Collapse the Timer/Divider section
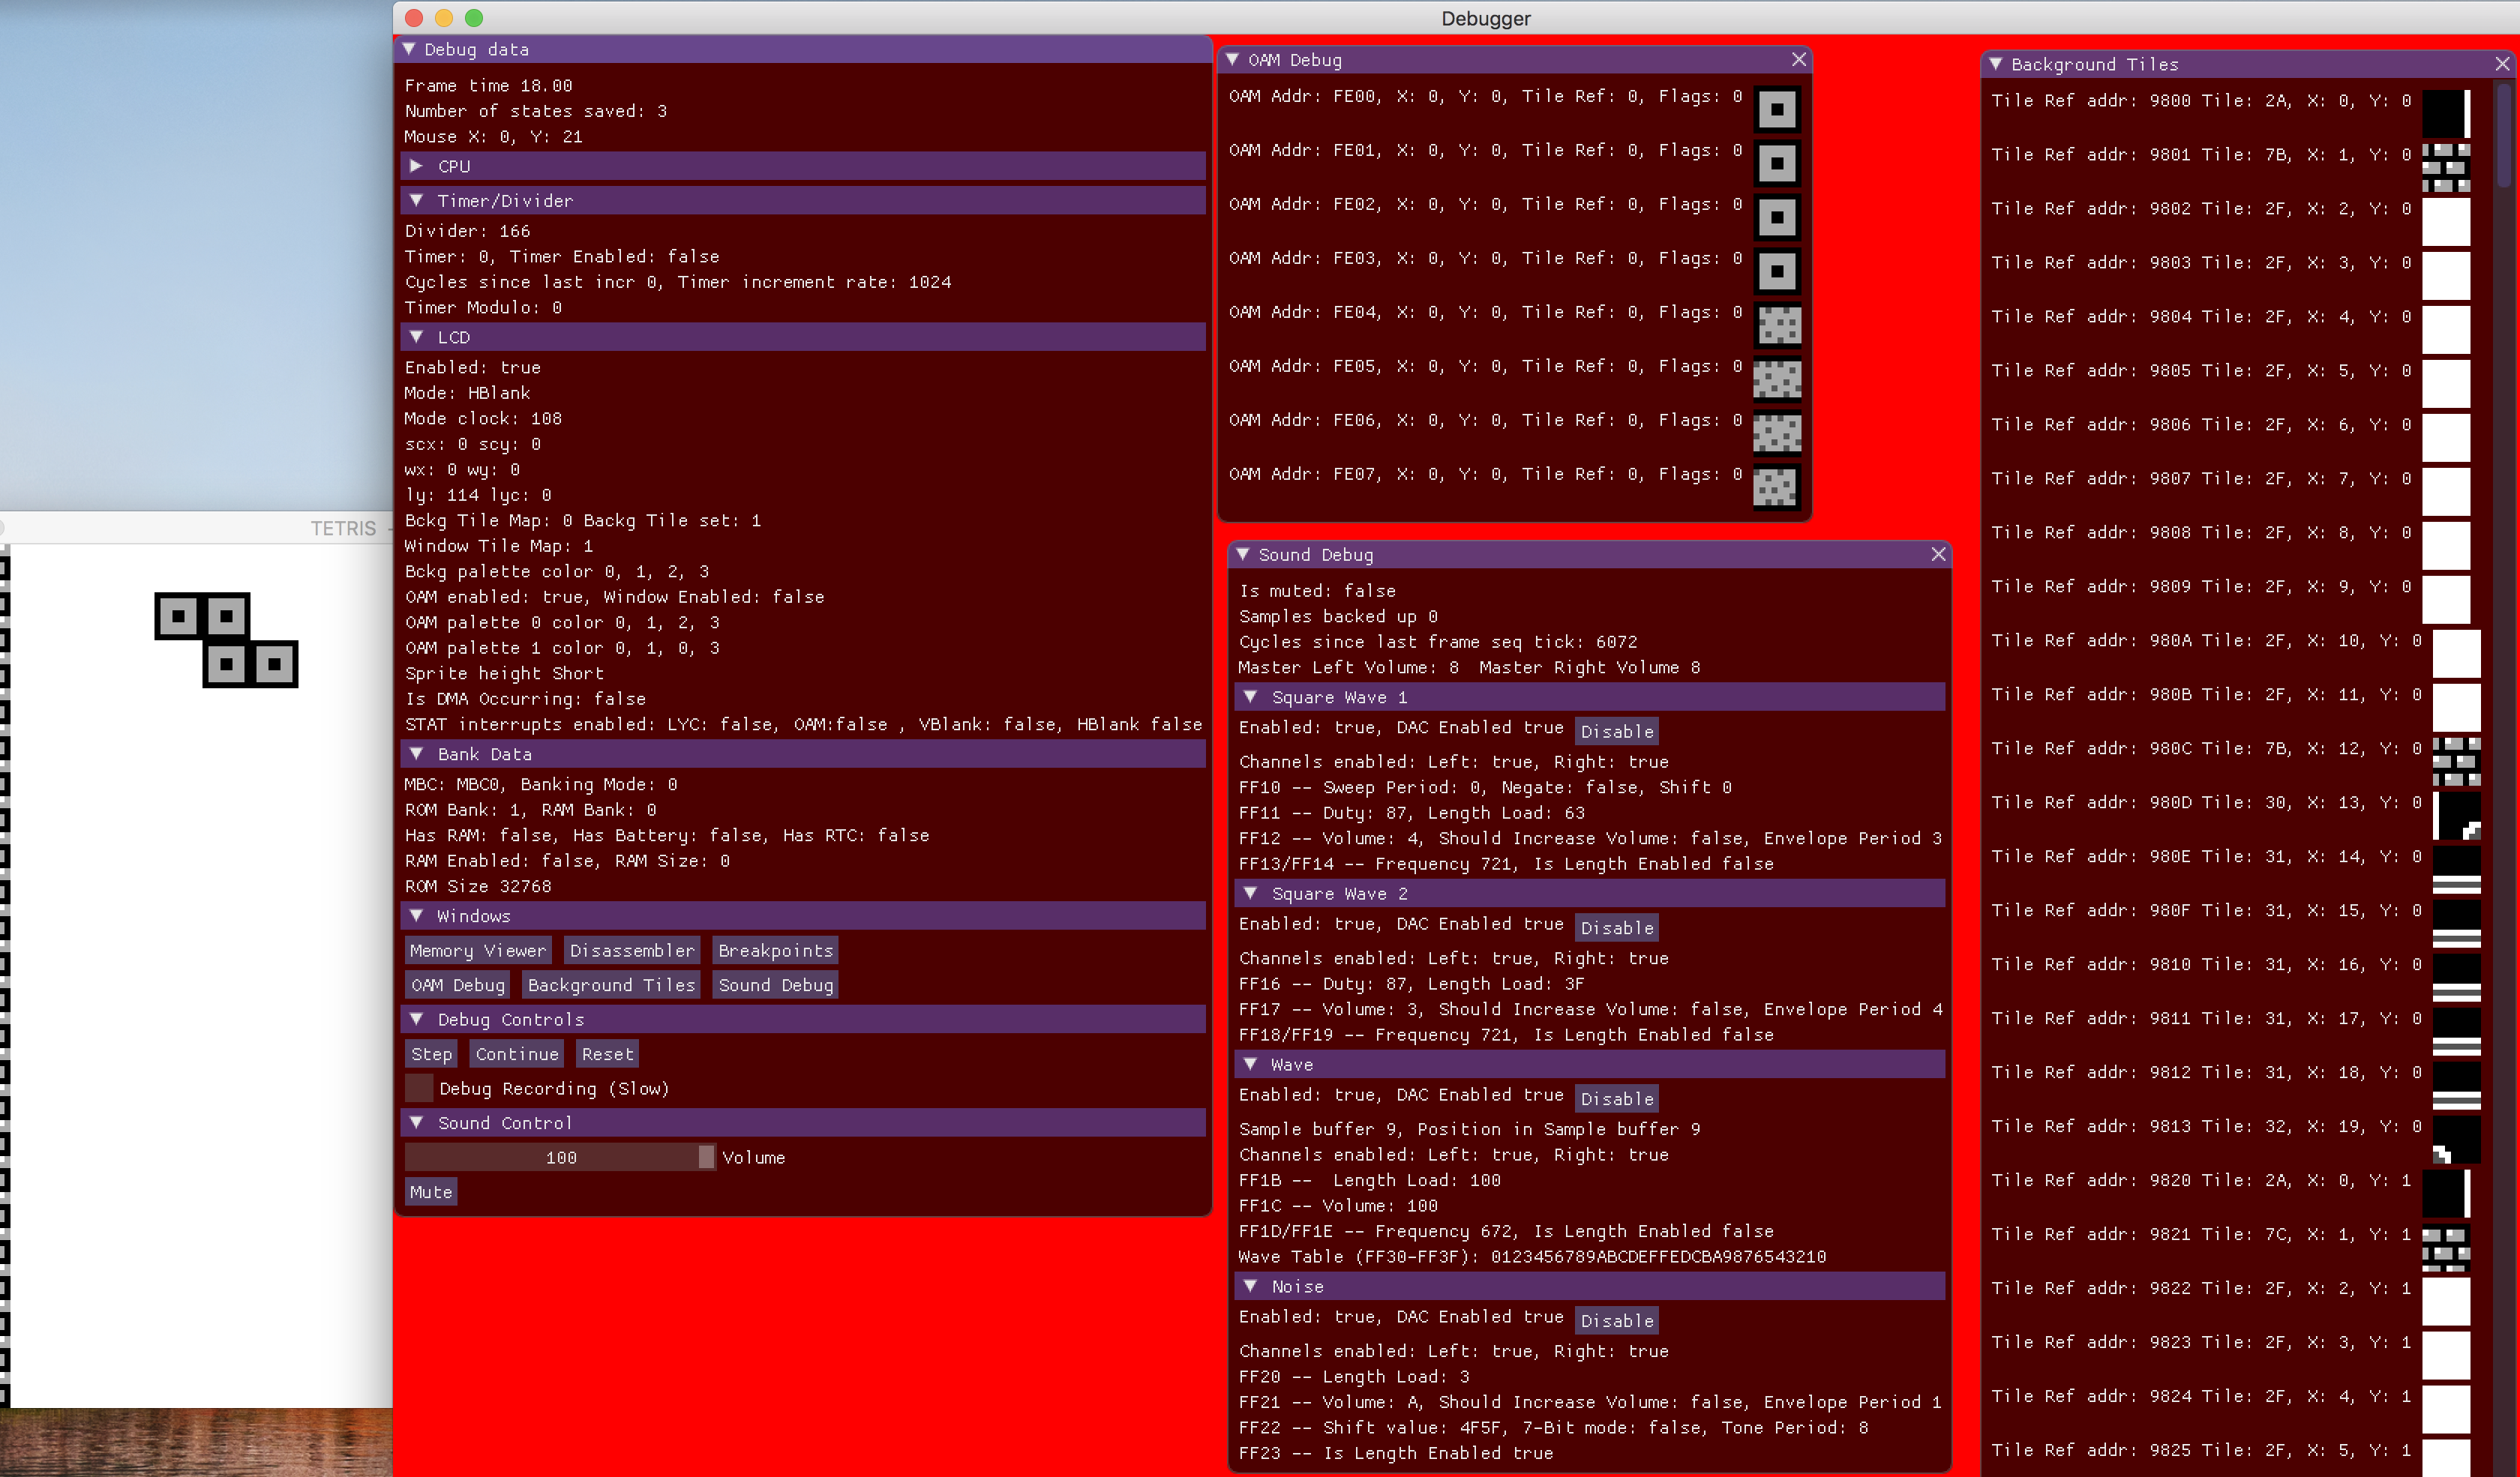The width and height of the screenshot is (2520, 1477). coord(417,201)
